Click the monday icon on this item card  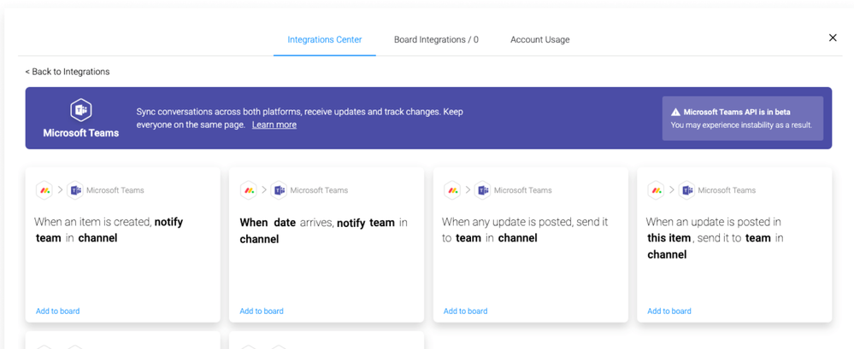point(656,190)
